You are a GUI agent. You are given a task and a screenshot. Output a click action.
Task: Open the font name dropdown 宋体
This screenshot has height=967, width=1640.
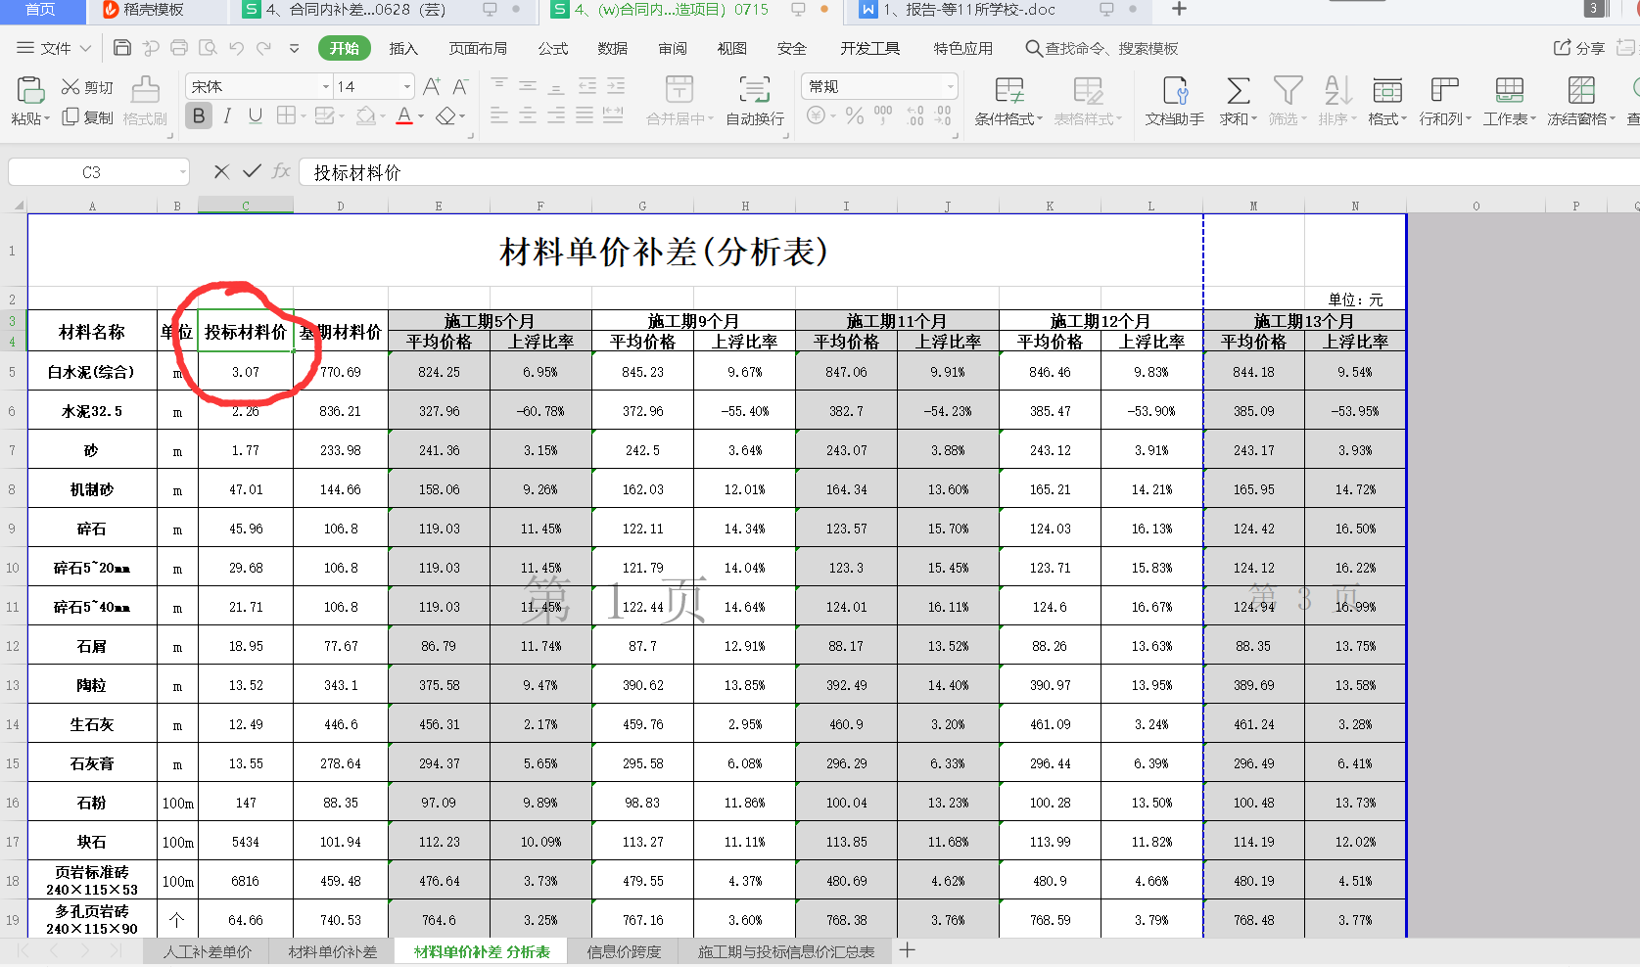point(326,87)
